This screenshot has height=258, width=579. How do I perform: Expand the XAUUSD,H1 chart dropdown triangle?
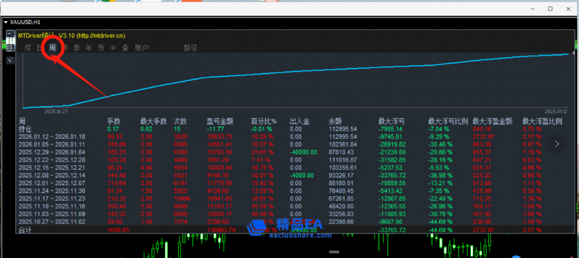pos(5,22)
